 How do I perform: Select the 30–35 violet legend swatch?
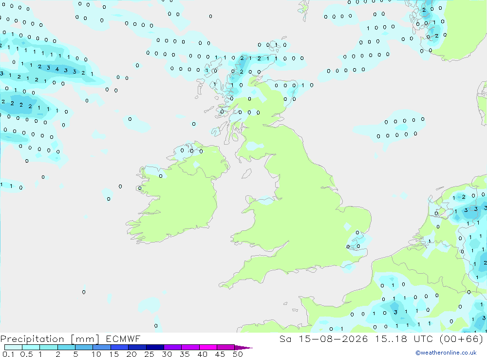click(x=172, y=347)
